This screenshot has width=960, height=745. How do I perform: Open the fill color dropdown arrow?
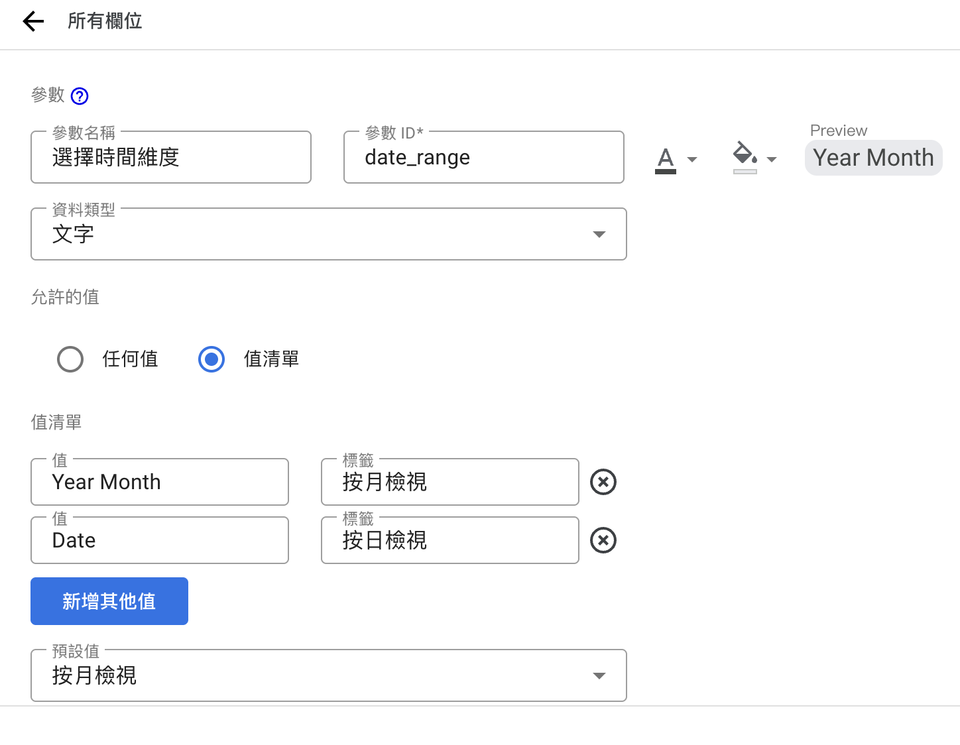click(x=772, y=159)
